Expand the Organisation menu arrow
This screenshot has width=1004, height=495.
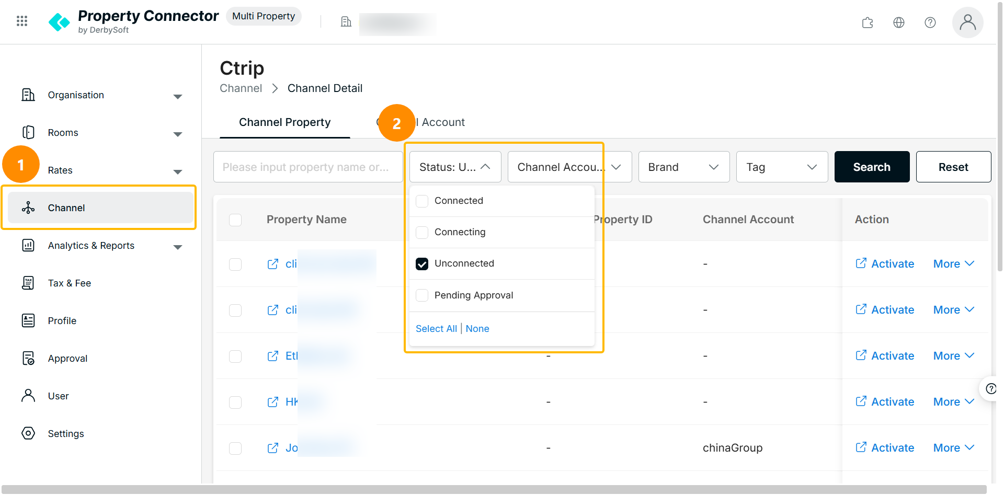pyautogui.click(x=178, y=97)
